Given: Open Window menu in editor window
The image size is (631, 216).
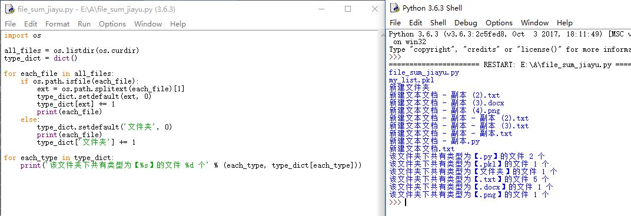Looking at the screenshot, I should click(148, 24).
